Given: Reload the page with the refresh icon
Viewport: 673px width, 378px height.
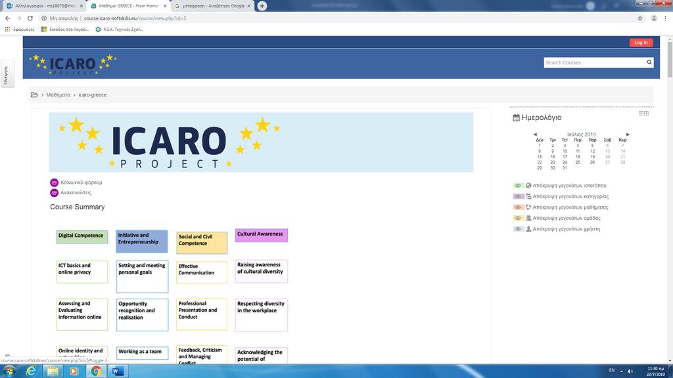Looking at the screenshot, I should (30, 18).
